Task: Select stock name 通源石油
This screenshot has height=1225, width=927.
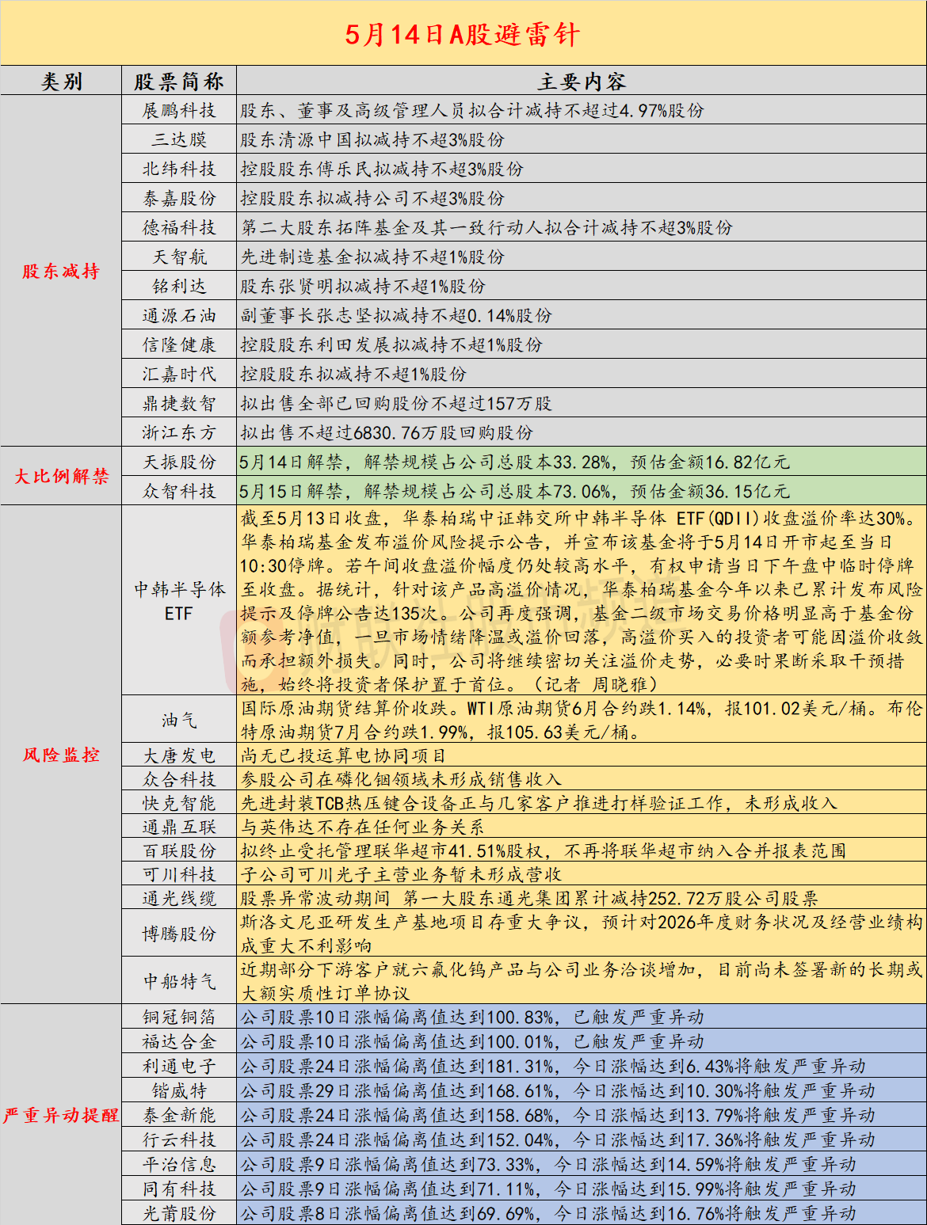Action: pyautogui.click(x=179, y=315)
